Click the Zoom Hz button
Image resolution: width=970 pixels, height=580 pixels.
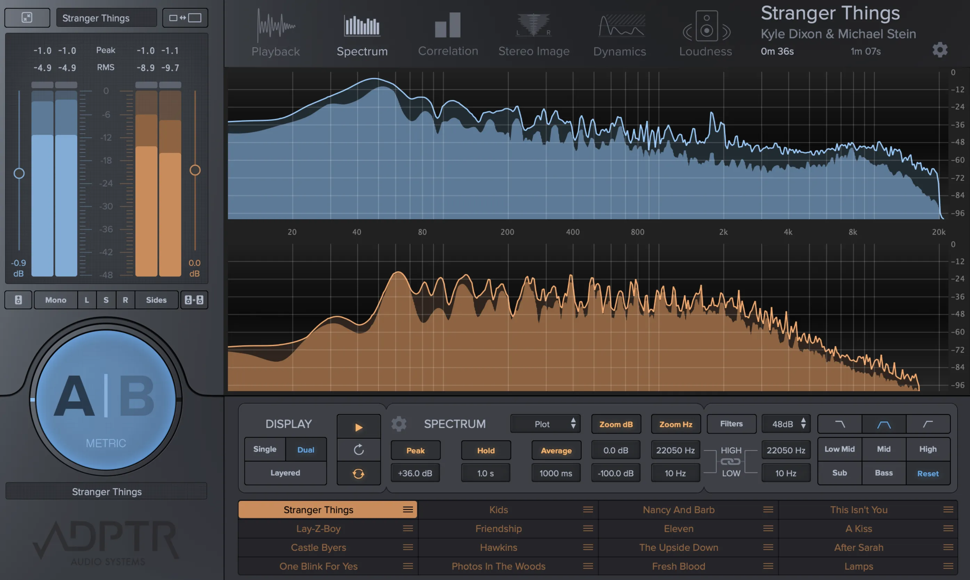click(676, 424)
